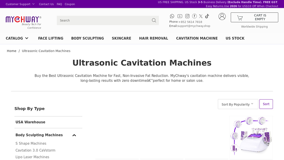Click the Home breadcrumb link
This screenshot has width=284, height=160.
[12, 51]
